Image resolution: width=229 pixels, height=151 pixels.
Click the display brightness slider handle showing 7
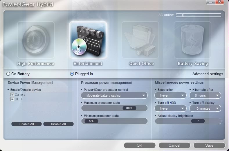[198, 121]
